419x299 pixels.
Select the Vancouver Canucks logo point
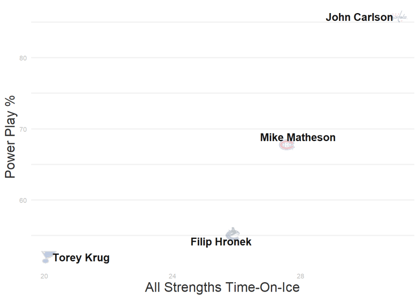tap(232, 234)
